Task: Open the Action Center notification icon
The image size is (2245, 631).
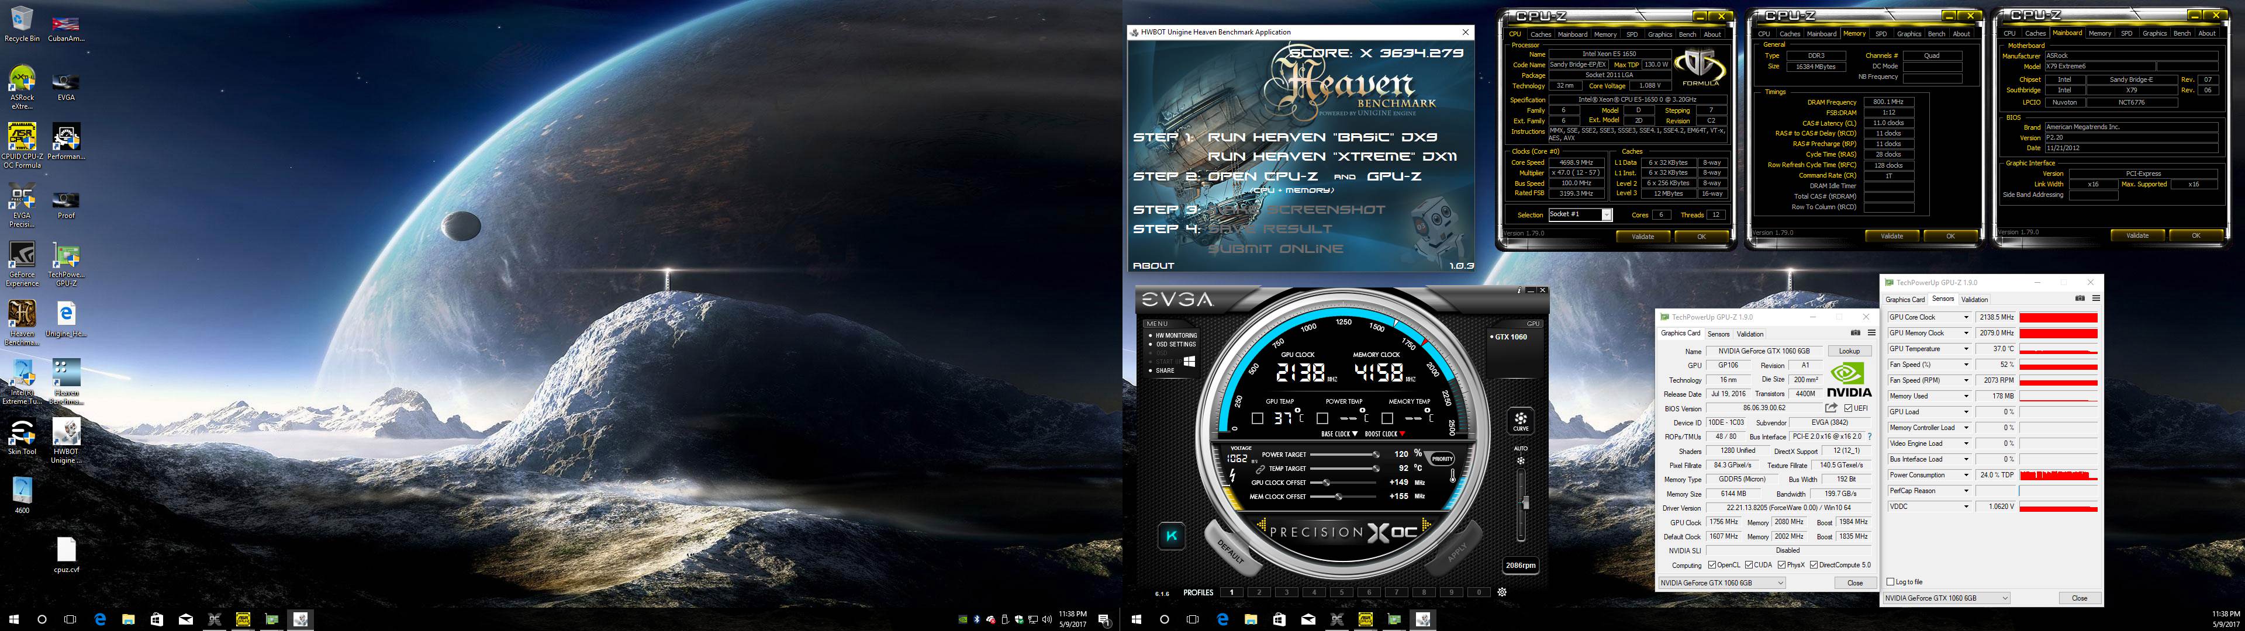Action: click(x=1104, y=620)
